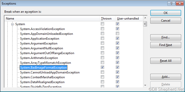Enable Thrown for System.ArithmeticException
185x92 pixels.
tap(102, 58)
